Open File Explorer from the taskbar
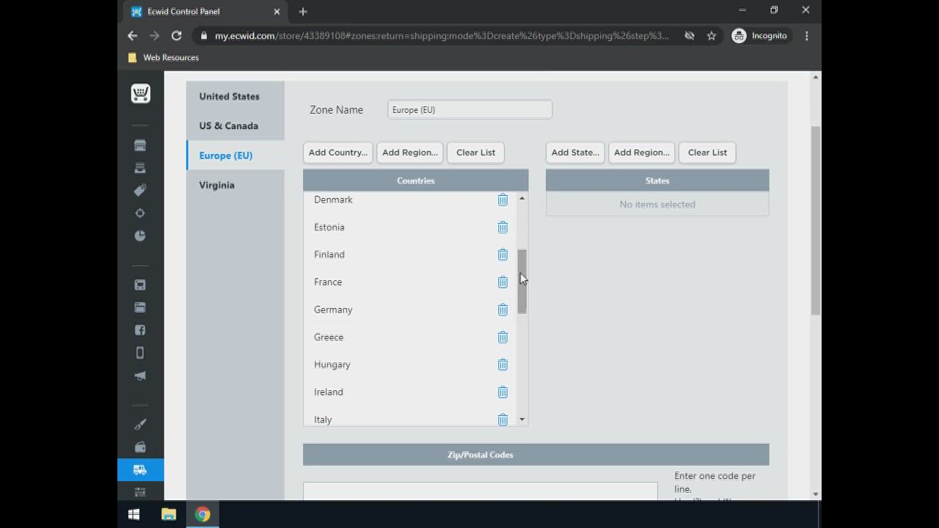939x528 pixels. click(169, 514)
